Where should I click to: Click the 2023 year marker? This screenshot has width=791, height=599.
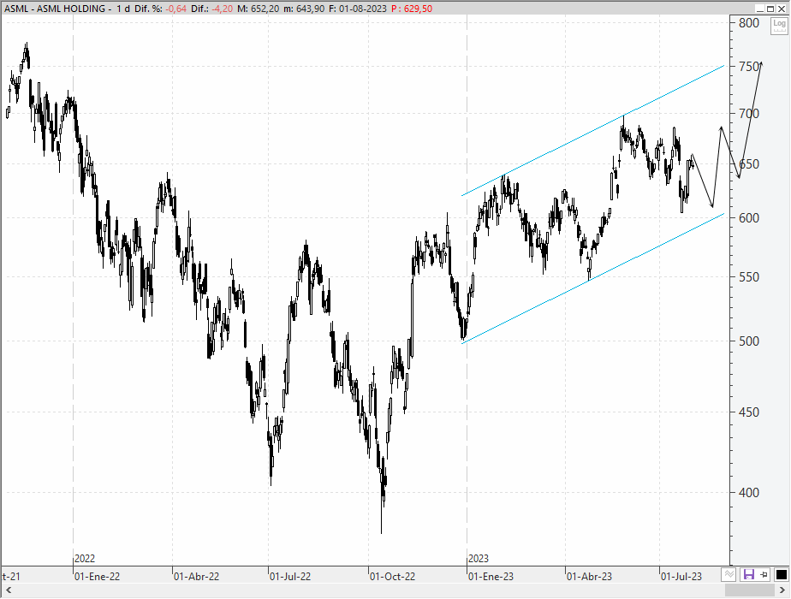tap(479, 559)
